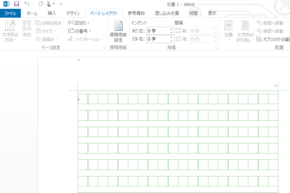The width and height of the screenshot is (290, 193).
Task: Open the 位置 position menu
Action: pos(229,31)
